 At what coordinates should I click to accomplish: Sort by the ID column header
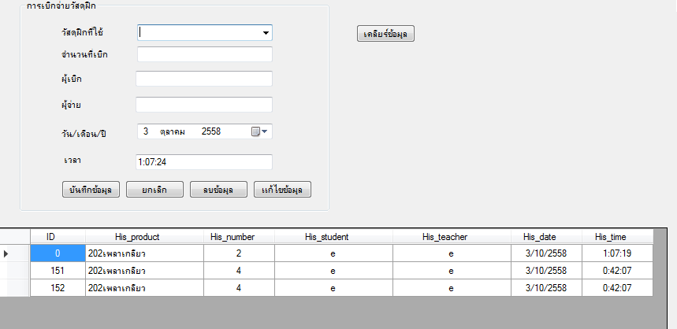click(x=58, y=236)
